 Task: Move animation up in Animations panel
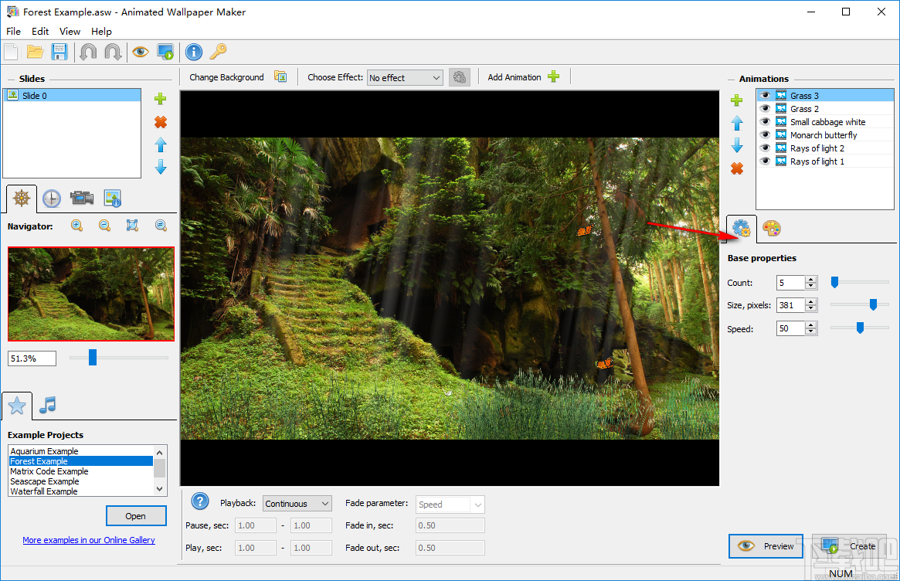tap(736, 123)
